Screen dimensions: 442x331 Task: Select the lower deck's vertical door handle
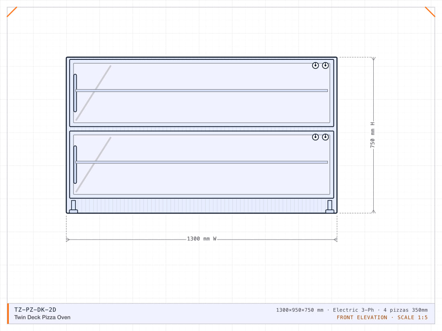75,164
